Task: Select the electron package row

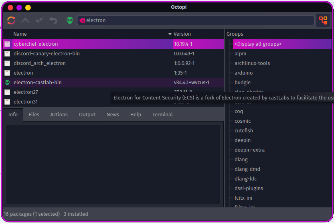Action: (x=113, y=73)
